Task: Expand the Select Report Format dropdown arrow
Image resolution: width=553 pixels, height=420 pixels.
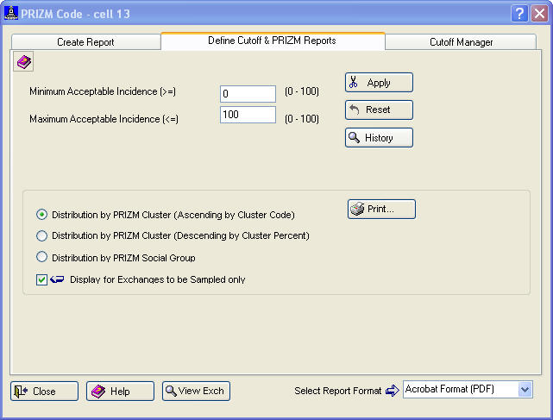Action: pyautogui.click(x=525, y=390)
